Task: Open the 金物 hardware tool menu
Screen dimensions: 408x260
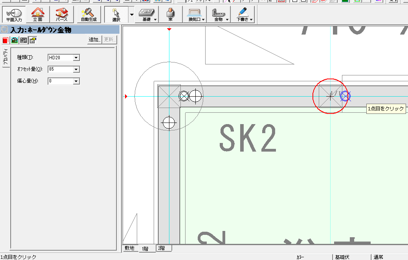Action: click(219, 15)
